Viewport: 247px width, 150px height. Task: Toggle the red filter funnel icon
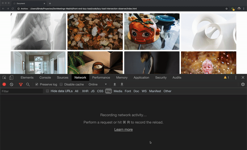click(21, 85)
